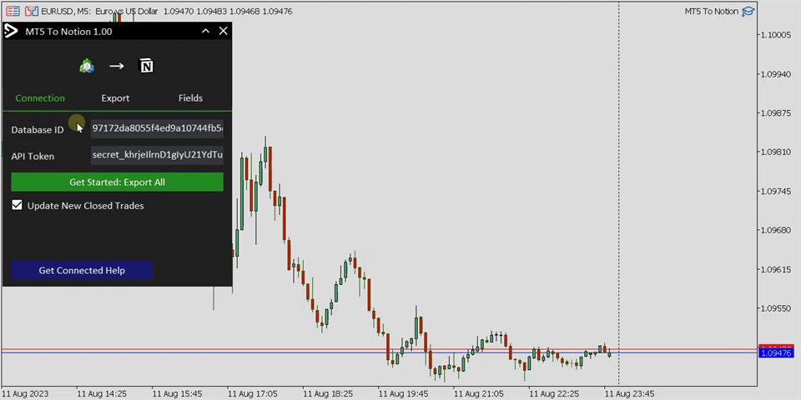Click the graduation cap icon beside the MT5 To Notion label
The width and height of the screenshot is (801, 400).
click(748, 11)
